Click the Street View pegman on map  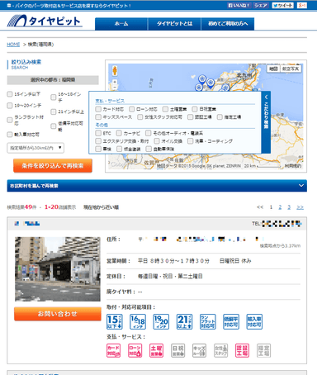(x=115, y=71)
